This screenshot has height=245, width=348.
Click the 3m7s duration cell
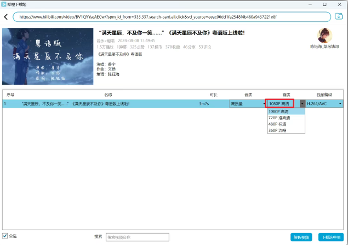[204, 104]
